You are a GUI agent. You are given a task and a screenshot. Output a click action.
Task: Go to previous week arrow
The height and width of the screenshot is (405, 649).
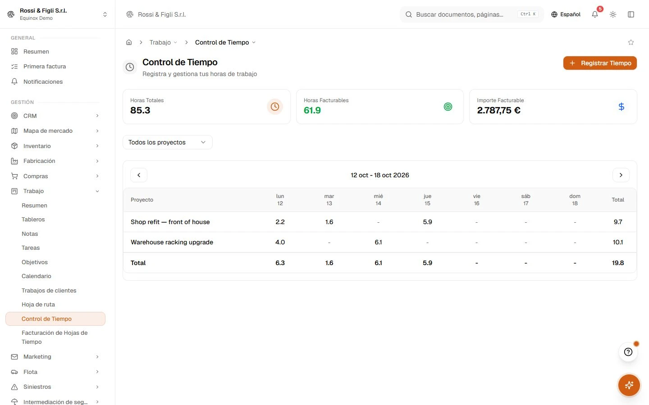pos(139,175)
